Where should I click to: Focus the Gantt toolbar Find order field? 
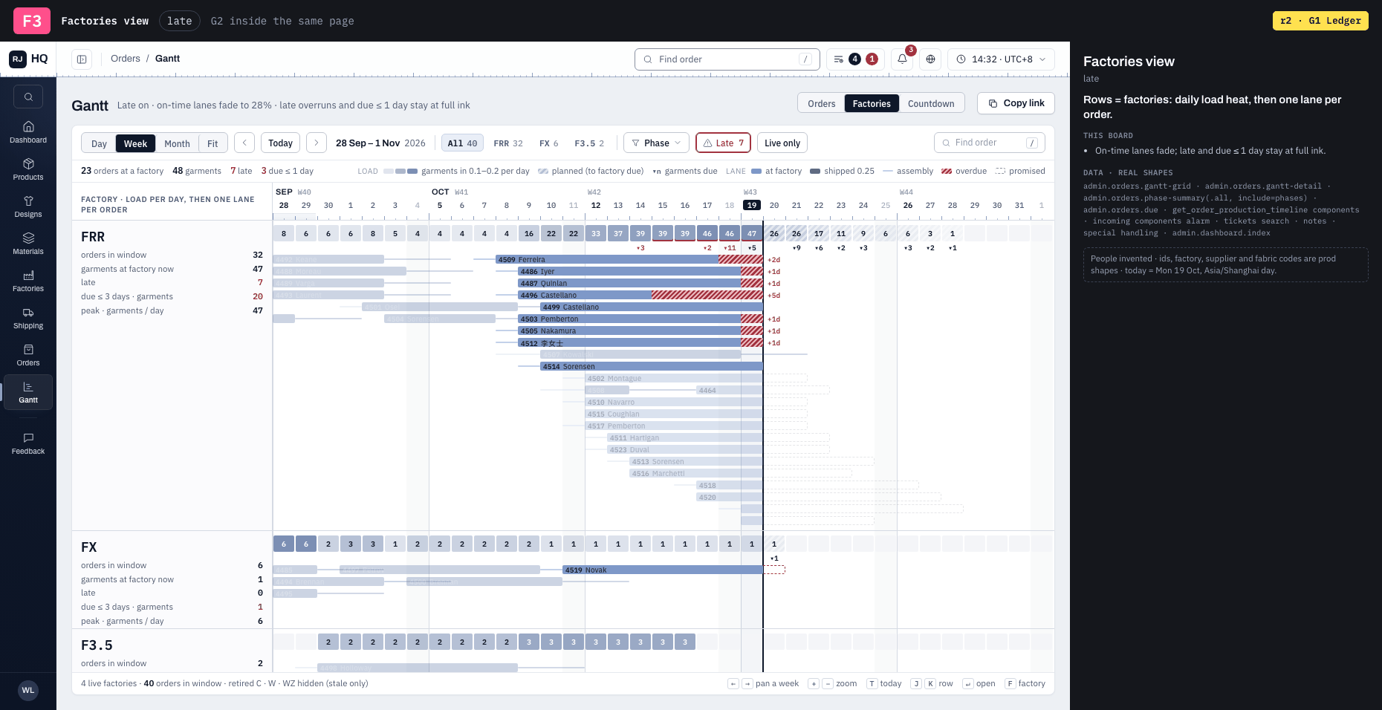tap(990, 143)
